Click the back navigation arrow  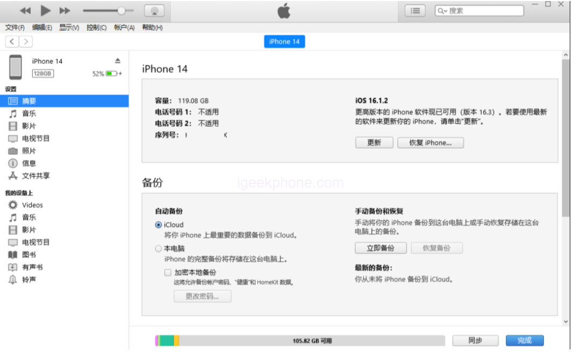[12, 41]
